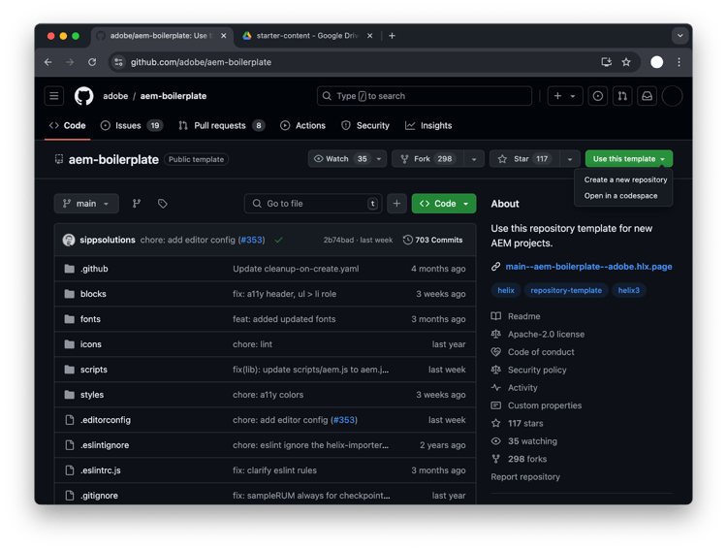Open 703 Commits history
The image size is (727, 550).
(x=432, y=240)
